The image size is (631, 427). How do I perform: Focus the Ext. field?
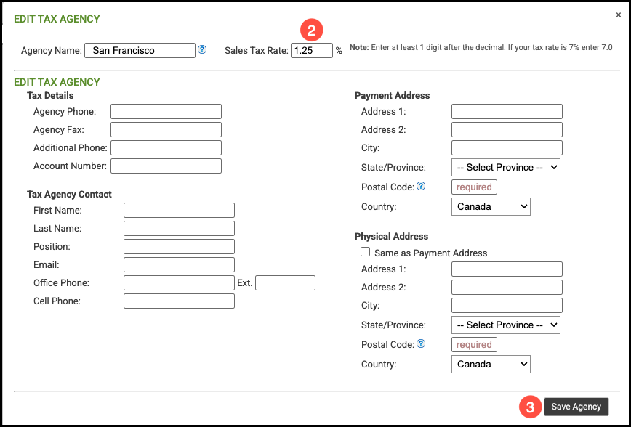[x=285, y=282]
